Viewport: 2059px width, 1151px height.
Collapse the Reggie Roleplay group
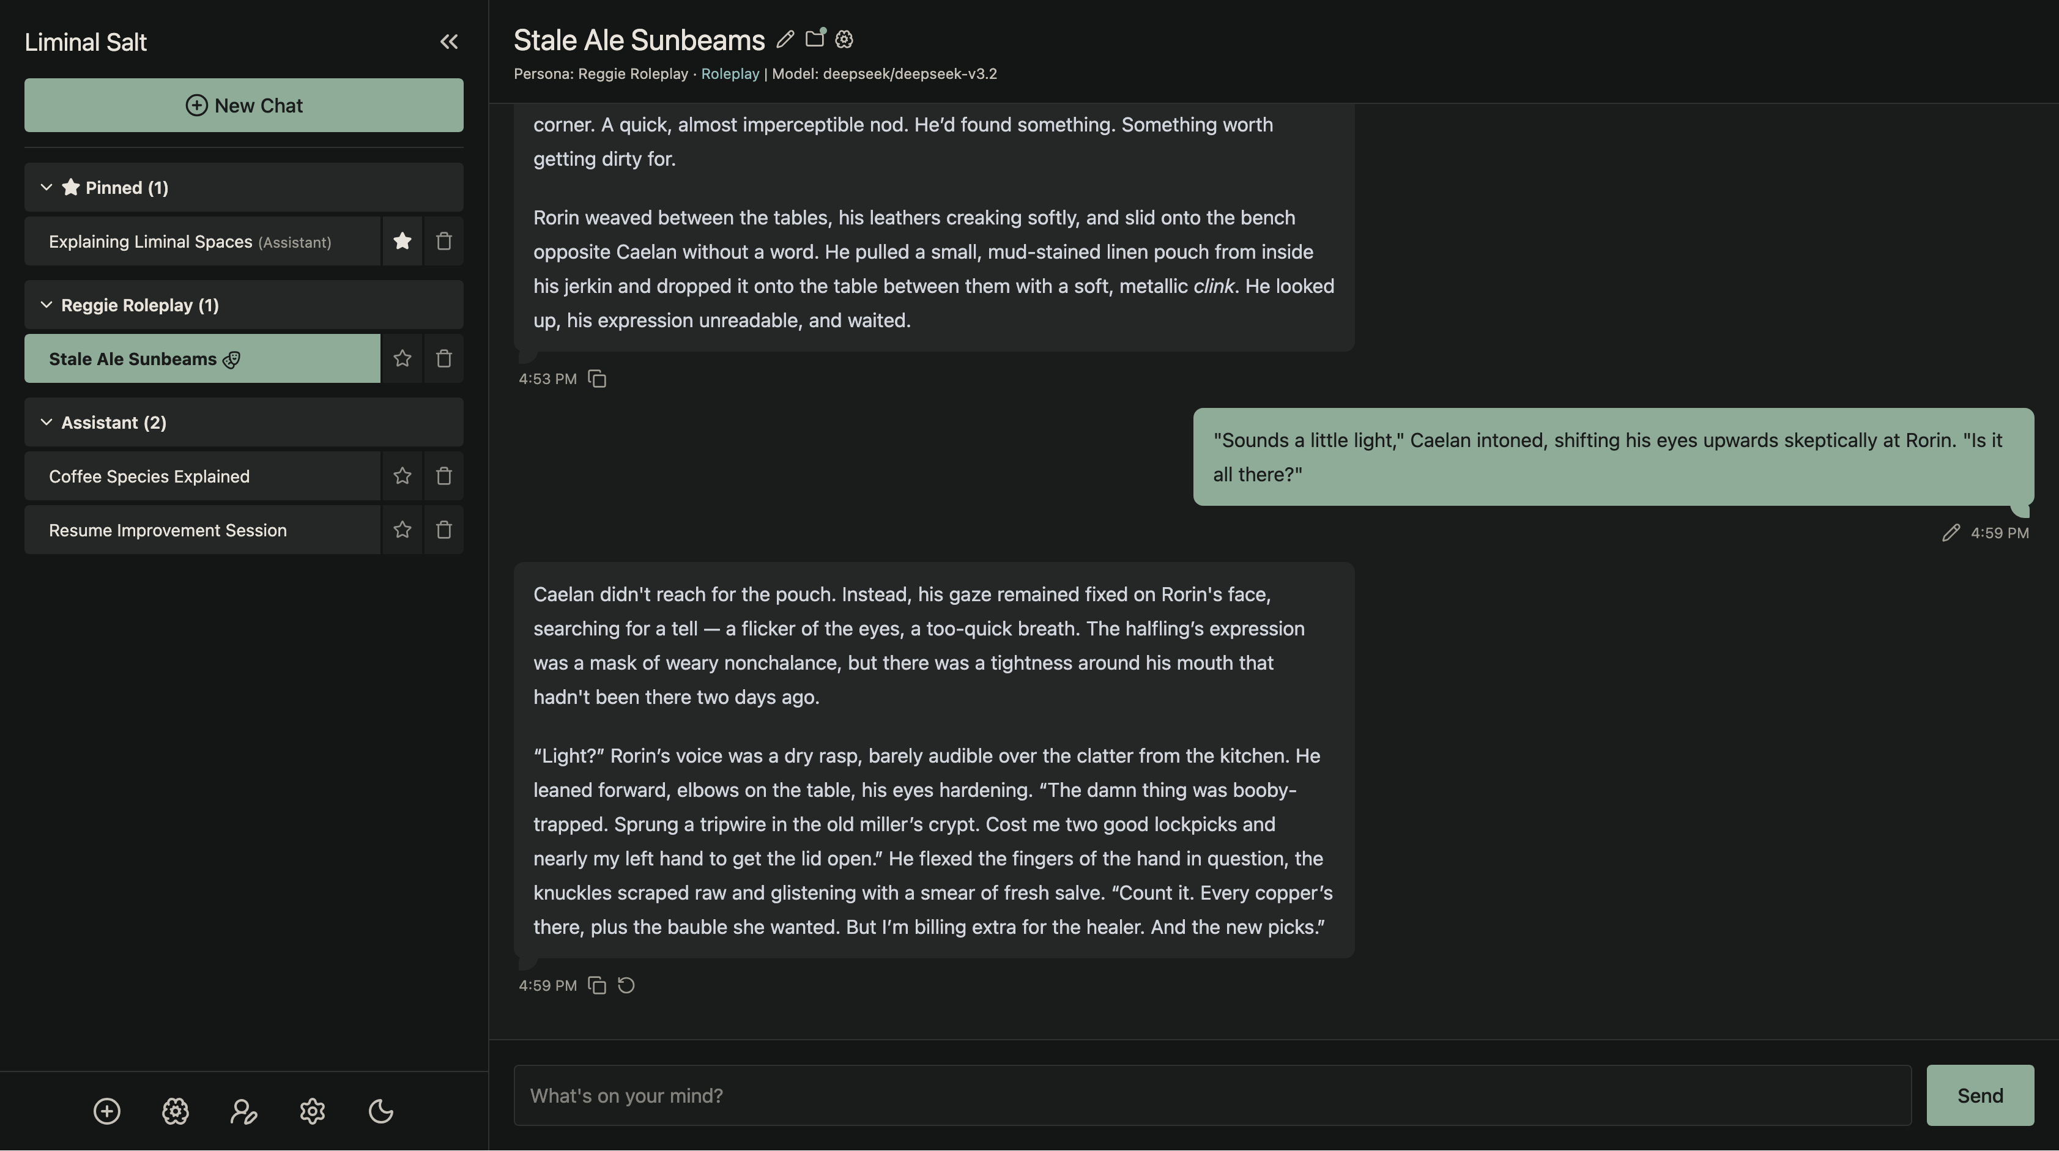tap(46, 305)
